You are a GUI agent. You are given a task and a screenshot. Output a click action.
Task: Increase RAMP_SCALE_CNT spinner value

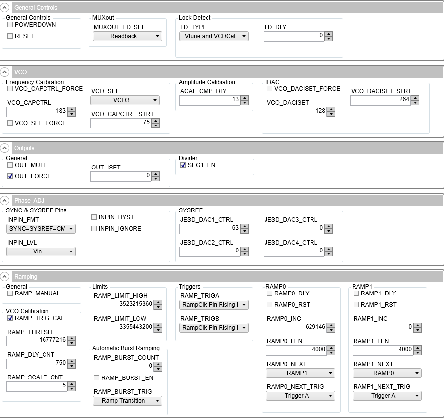[71, 384]
